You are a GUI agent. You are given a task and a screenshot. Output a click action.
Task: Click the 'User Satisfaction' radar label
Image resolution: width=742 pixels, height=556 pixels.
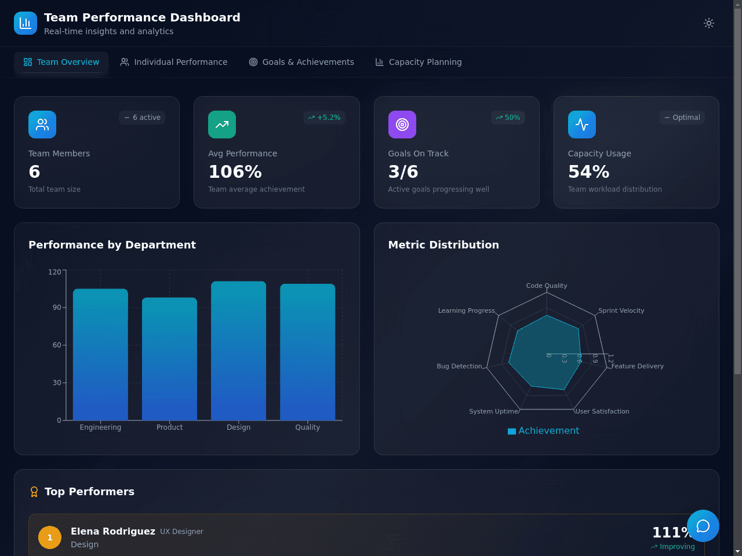click(602, 411)
